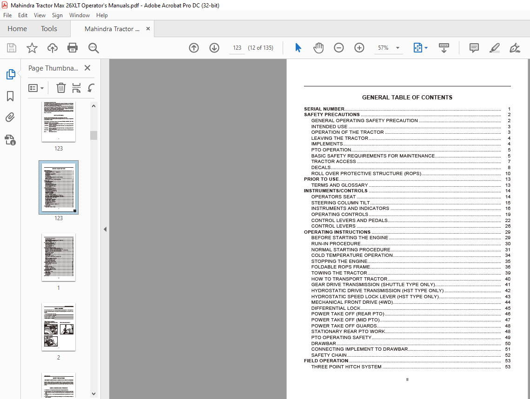The image size is (530, 399).
Task: Close the Page Thumbnails panel
Action: point(87,68)
